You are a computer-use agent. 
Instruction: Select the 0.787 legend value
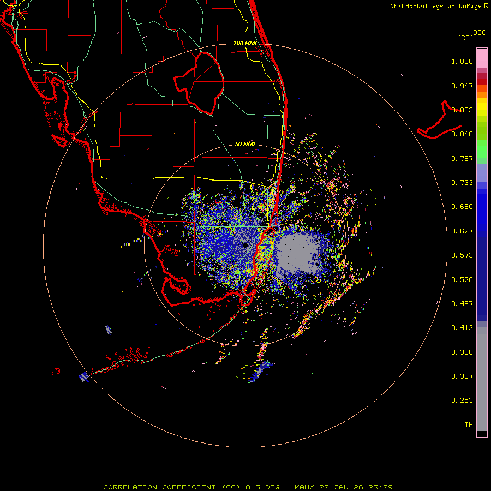pyautogui.click(x=462, y=158)
